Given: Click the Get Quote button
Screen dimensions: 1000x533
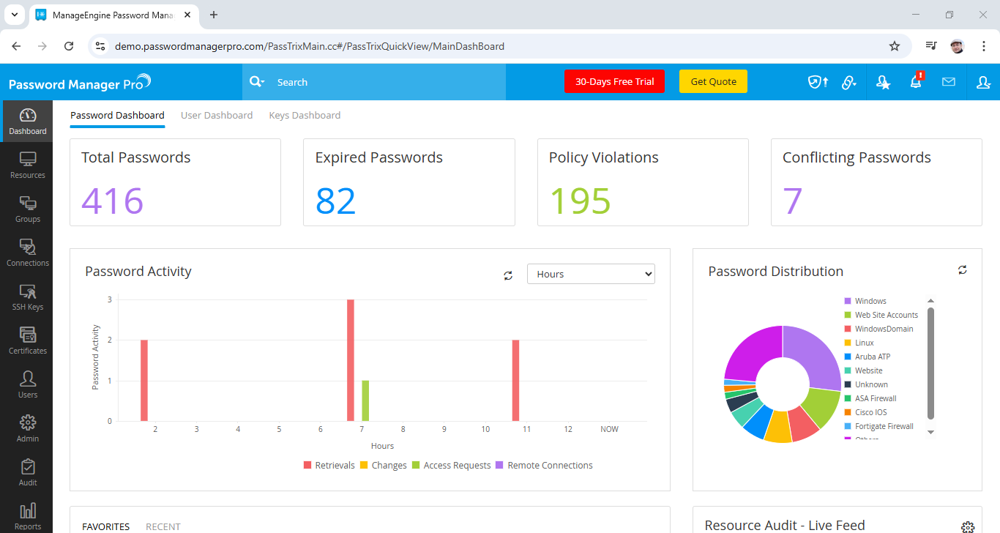Looking at the screenshot, I should (x=713, y=81).
